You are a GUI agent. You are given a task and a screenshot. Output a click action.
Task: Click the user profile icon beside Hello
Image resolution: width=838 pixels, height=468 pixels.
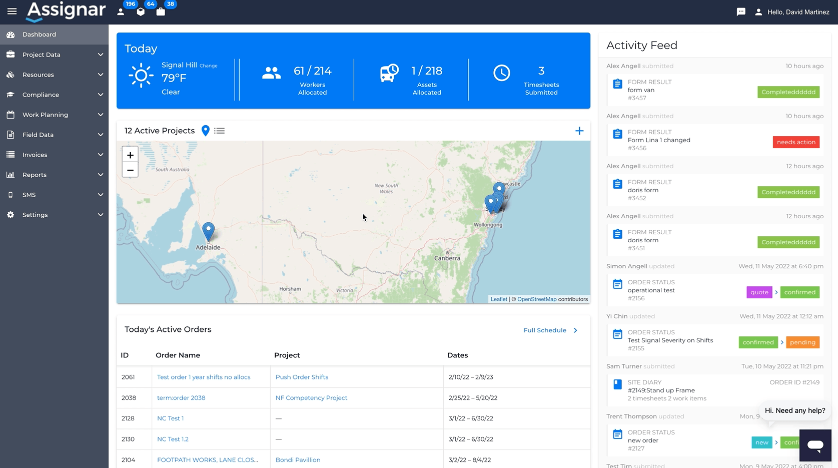coord(758,12)
